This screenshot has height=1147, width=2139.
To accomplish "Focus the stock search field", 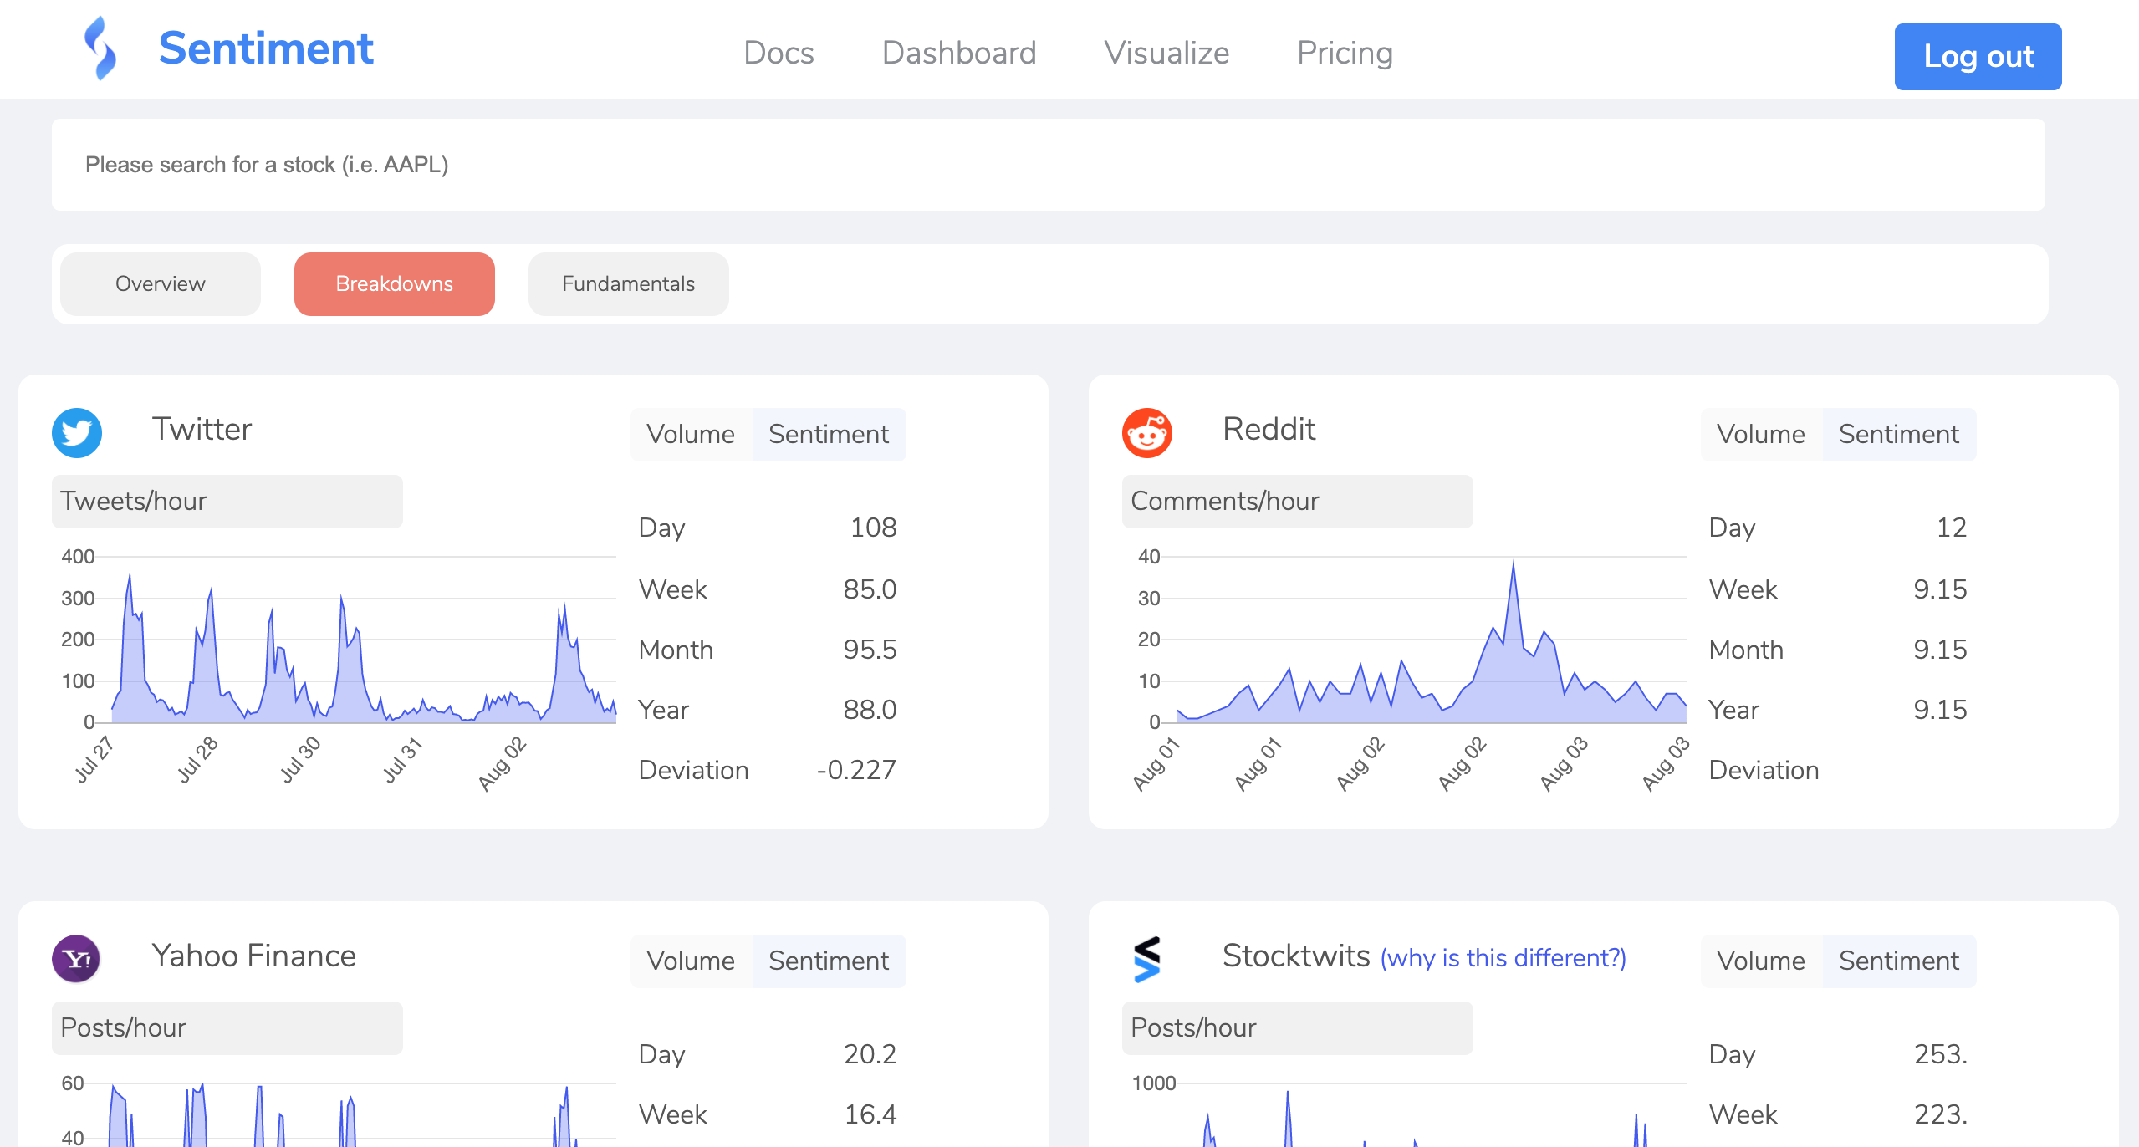I will tap(1048, 165).
